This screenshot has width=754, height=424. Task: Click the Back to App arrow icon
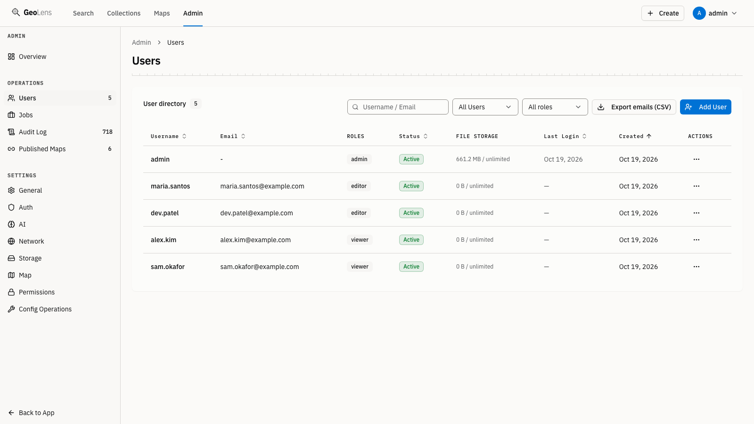pos(11,413)
